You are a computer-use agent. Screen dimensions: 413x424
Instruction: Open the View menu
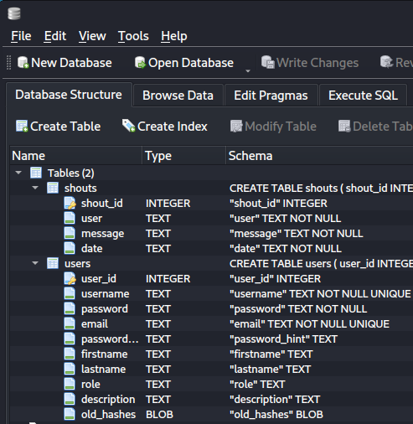coord(92,36)
